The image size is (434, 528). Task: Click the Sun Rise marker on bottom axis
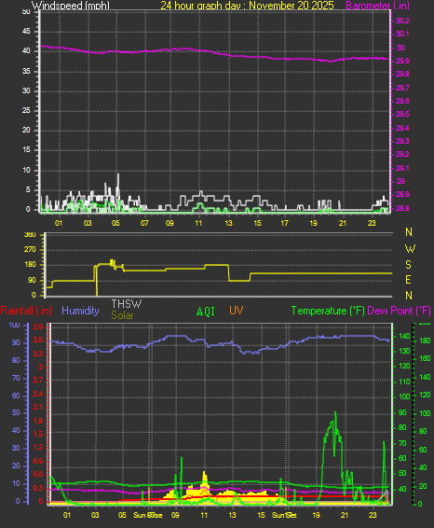point(147,515)
